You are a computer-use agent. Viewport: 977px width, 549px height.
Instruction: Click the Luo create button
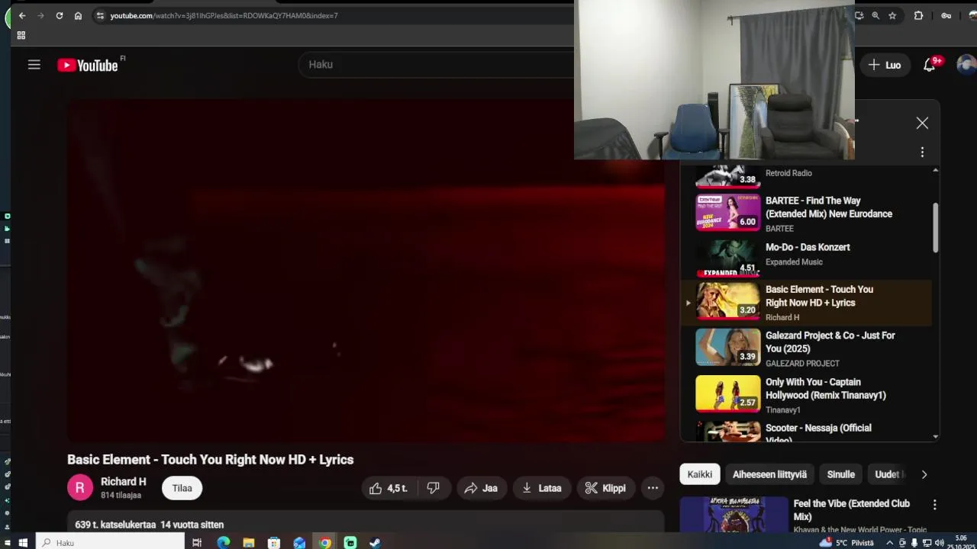coord(885,66)
